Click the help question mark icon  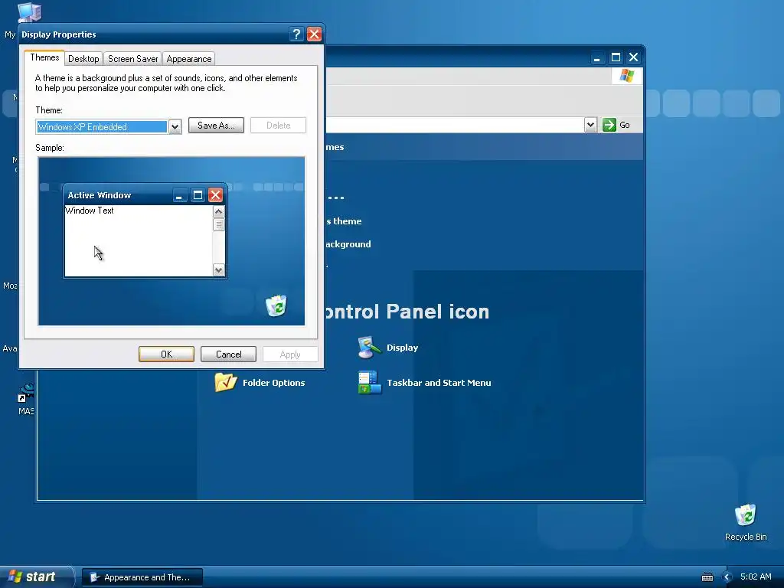[296, 34]
